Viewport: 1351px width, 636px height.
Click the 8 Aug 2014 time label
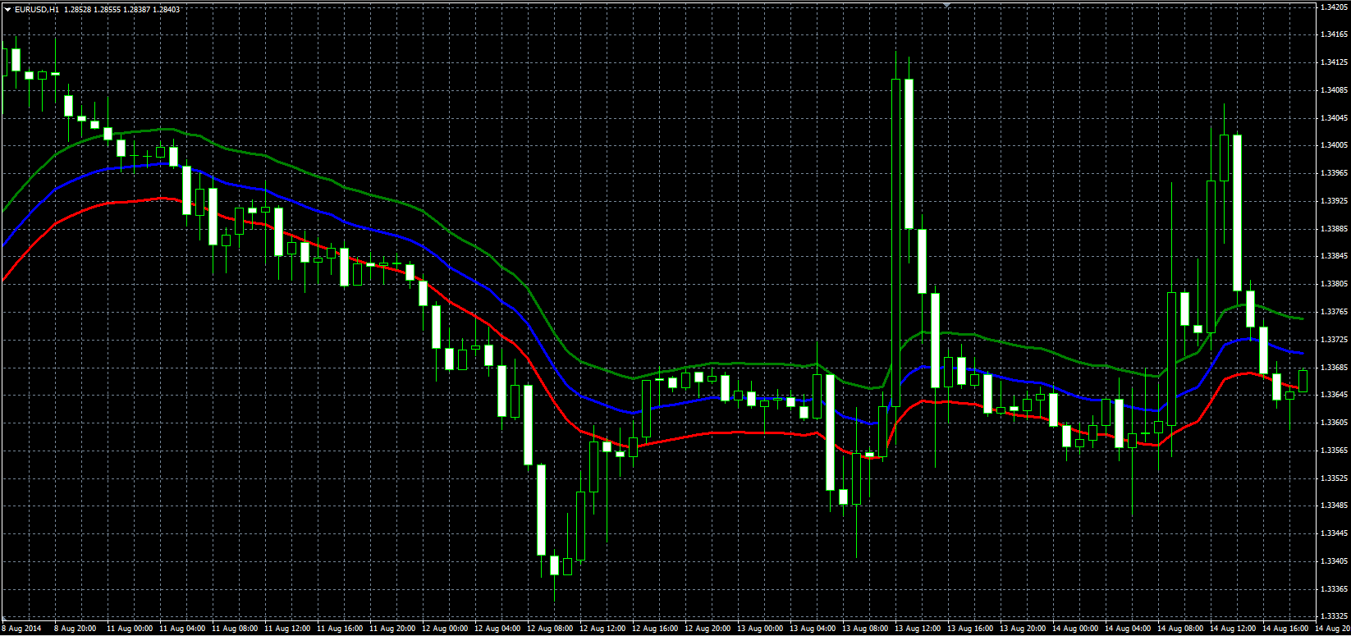(x=21, y=629)
